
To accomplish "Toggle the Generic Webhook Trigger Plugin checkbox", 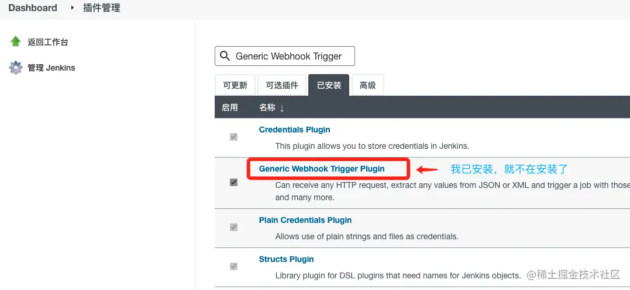I will tap(233, 182).
